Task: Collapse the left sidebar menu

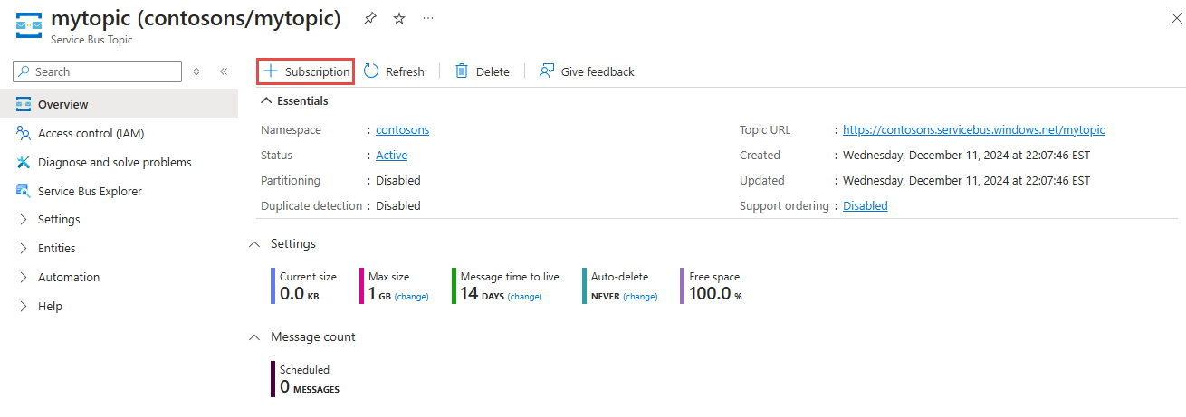Action: point(224,71)
